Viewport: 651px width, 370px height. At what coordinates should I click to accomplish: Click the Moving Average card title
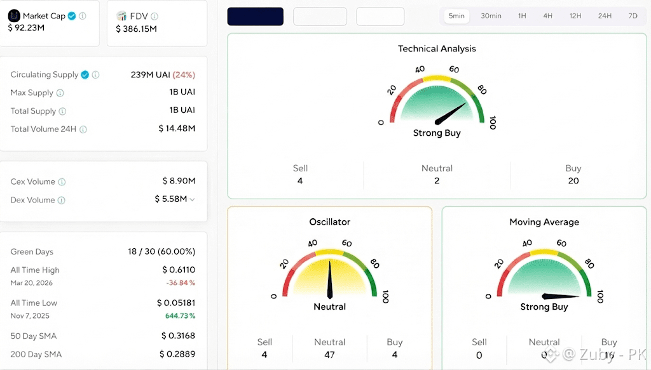pos(544,222)
